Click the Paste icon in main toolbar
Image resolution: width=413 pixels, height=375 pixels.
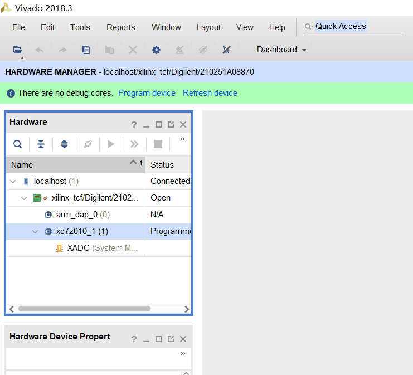tap(109, 50)
